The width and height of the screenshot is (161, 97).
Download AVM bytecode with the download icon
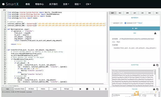[154, 65]
